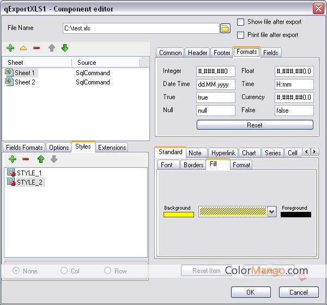The width and height of the screenshot is (327, 305).
Task: Move style down with gray arrow
Action: [54, 159]
